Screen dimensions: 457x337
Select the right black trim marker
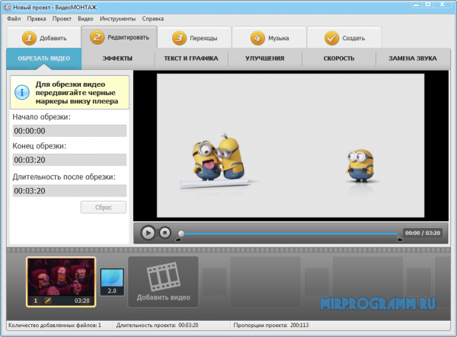click(x=400, y=239)
